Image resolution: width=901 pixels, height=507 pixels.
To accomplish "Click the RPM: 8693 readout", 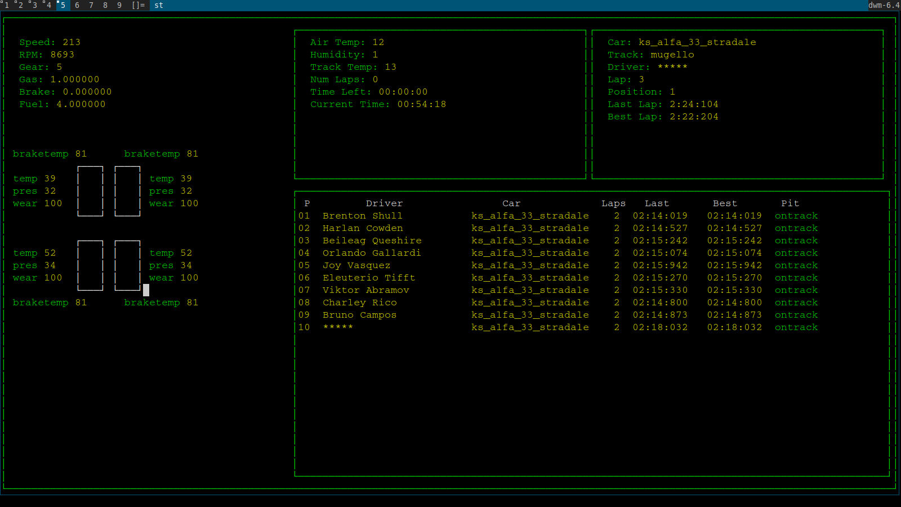I will [x=47, y=55].
